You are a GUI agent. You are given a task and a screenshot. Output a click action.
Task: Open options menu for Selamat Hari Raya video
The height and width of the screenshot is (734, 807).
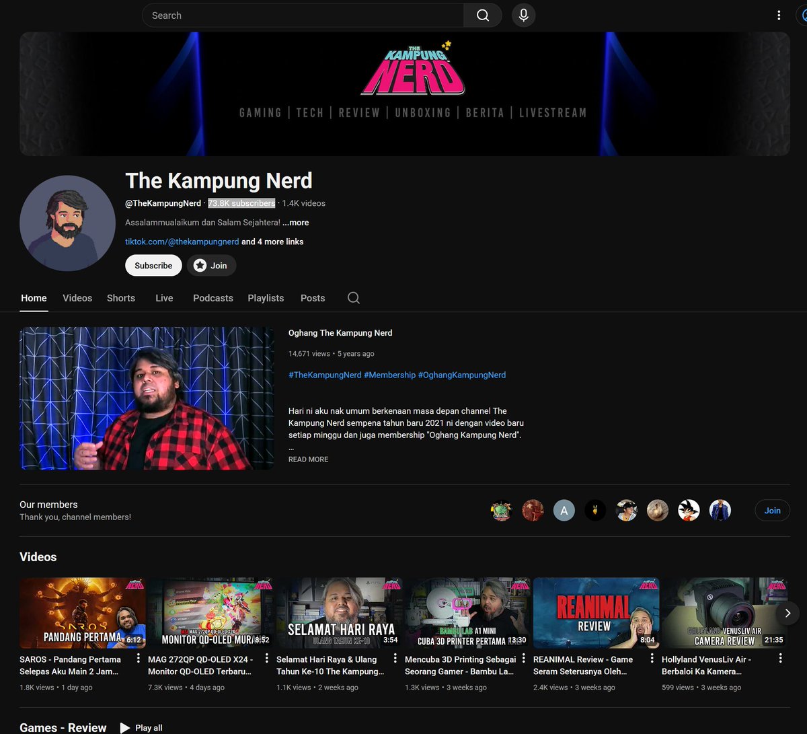pyautogui.click(x=395, y=659)
